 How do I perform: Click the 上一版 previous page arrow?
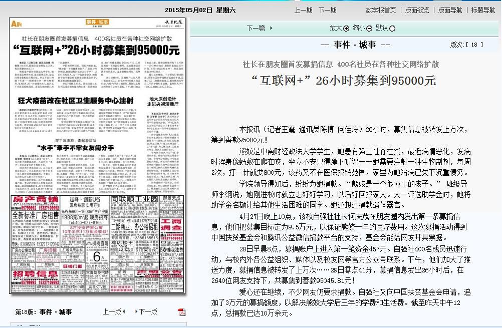124,312
